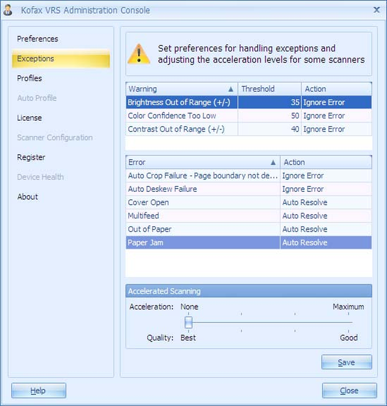Close the console with Close button
387x406 pixels.
349,391
